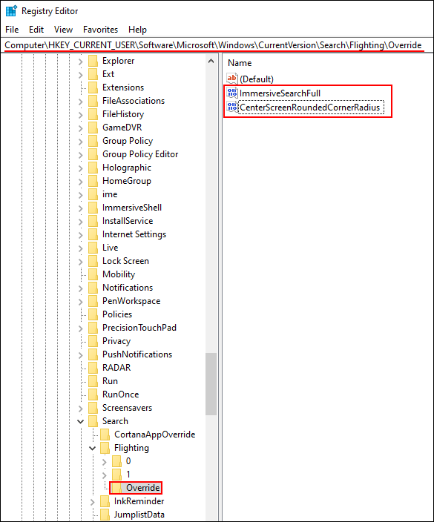Expand the GameDVR key

[80, 128]
